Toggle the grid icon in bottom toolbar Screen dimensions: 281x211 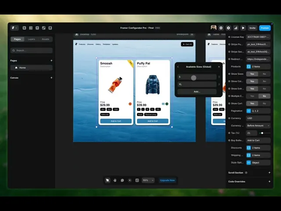137,180
